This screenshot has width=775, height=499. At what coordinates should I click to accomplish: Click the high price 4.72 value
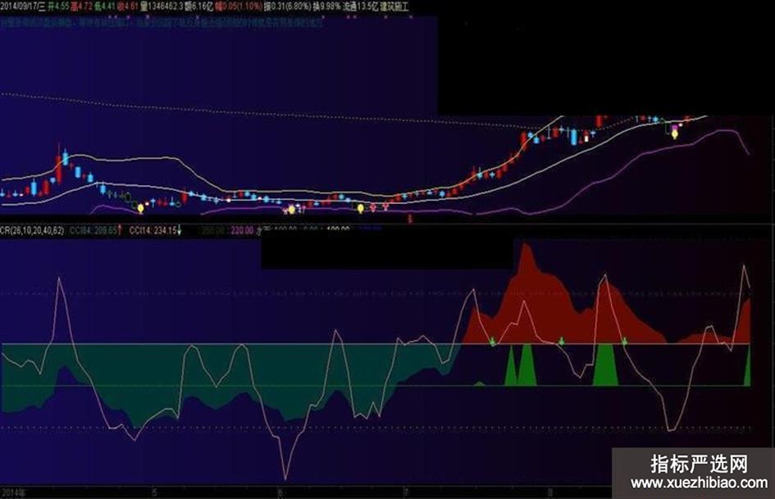[86, 7]
